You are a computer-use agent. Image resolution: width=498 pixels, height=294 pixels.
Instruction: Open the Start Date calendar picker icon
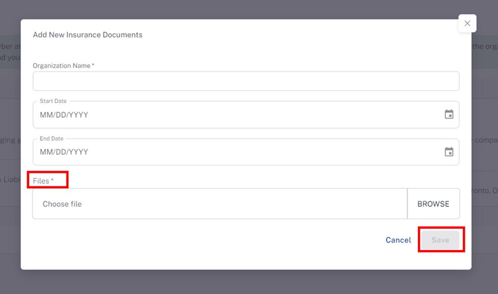point(449,114)
